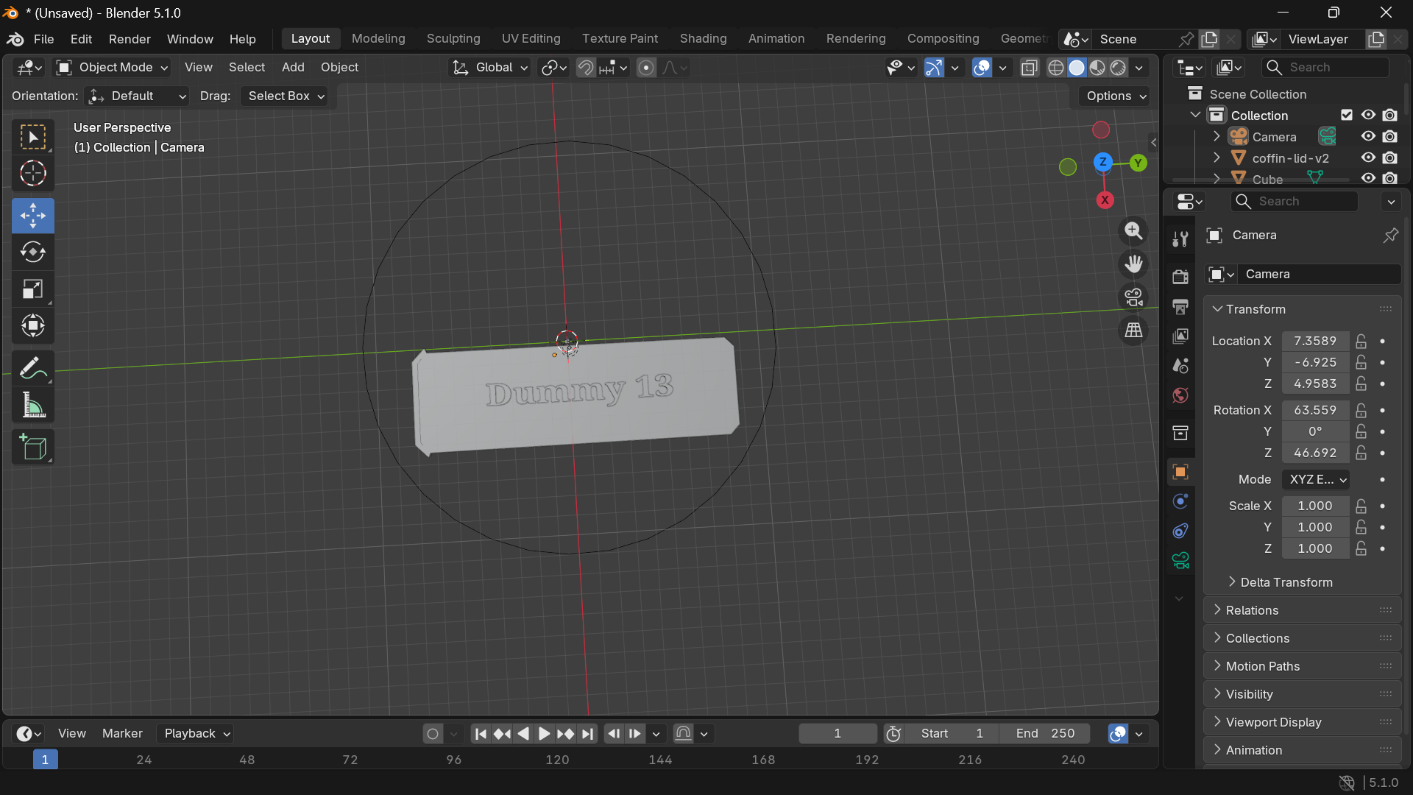The height and width of the screenshot is (795, 1413).
Task: Open Global transform orientation dropdown
Action: [489, 68]
